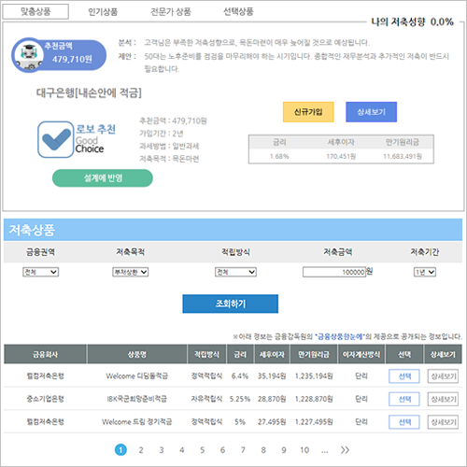
Task: Click the yellow 신규가입 button
Action: pyautogui.click(x=308, y=112)
